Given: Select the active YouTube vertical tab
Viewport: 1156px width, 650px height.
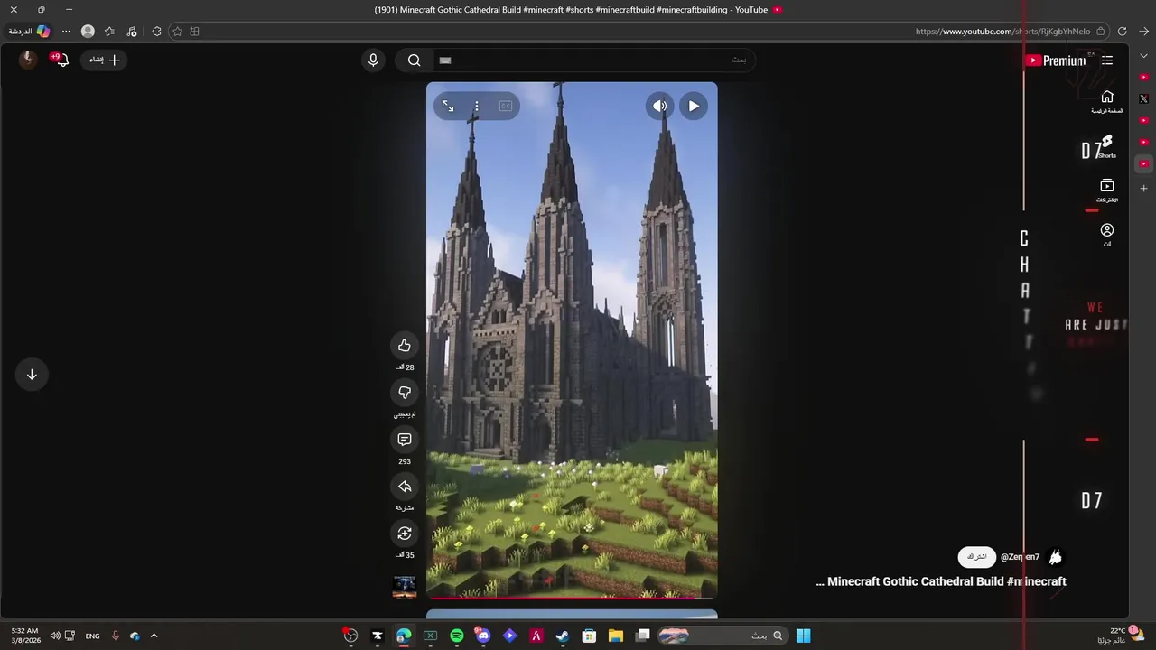Looking at the screenshot, I should click(x=1143, y=163).
